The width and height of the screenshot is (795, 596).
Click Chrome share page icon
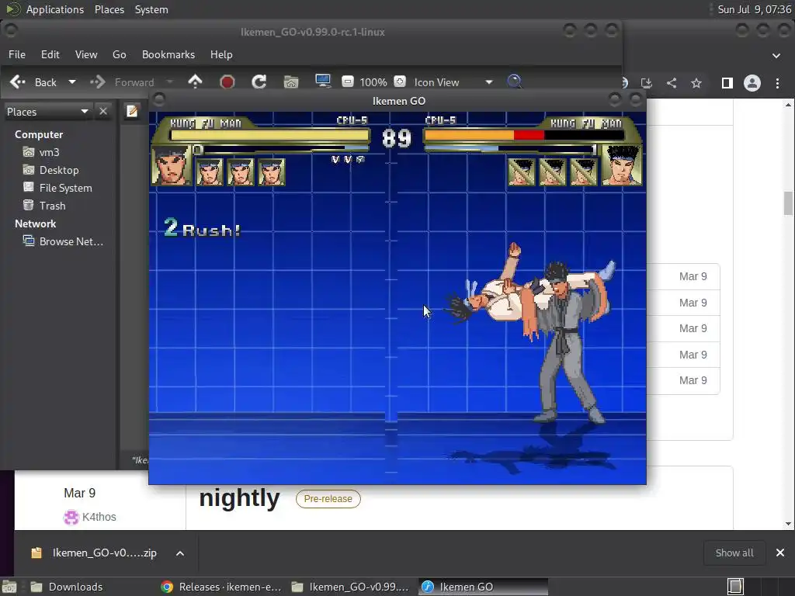pos(672,82)
